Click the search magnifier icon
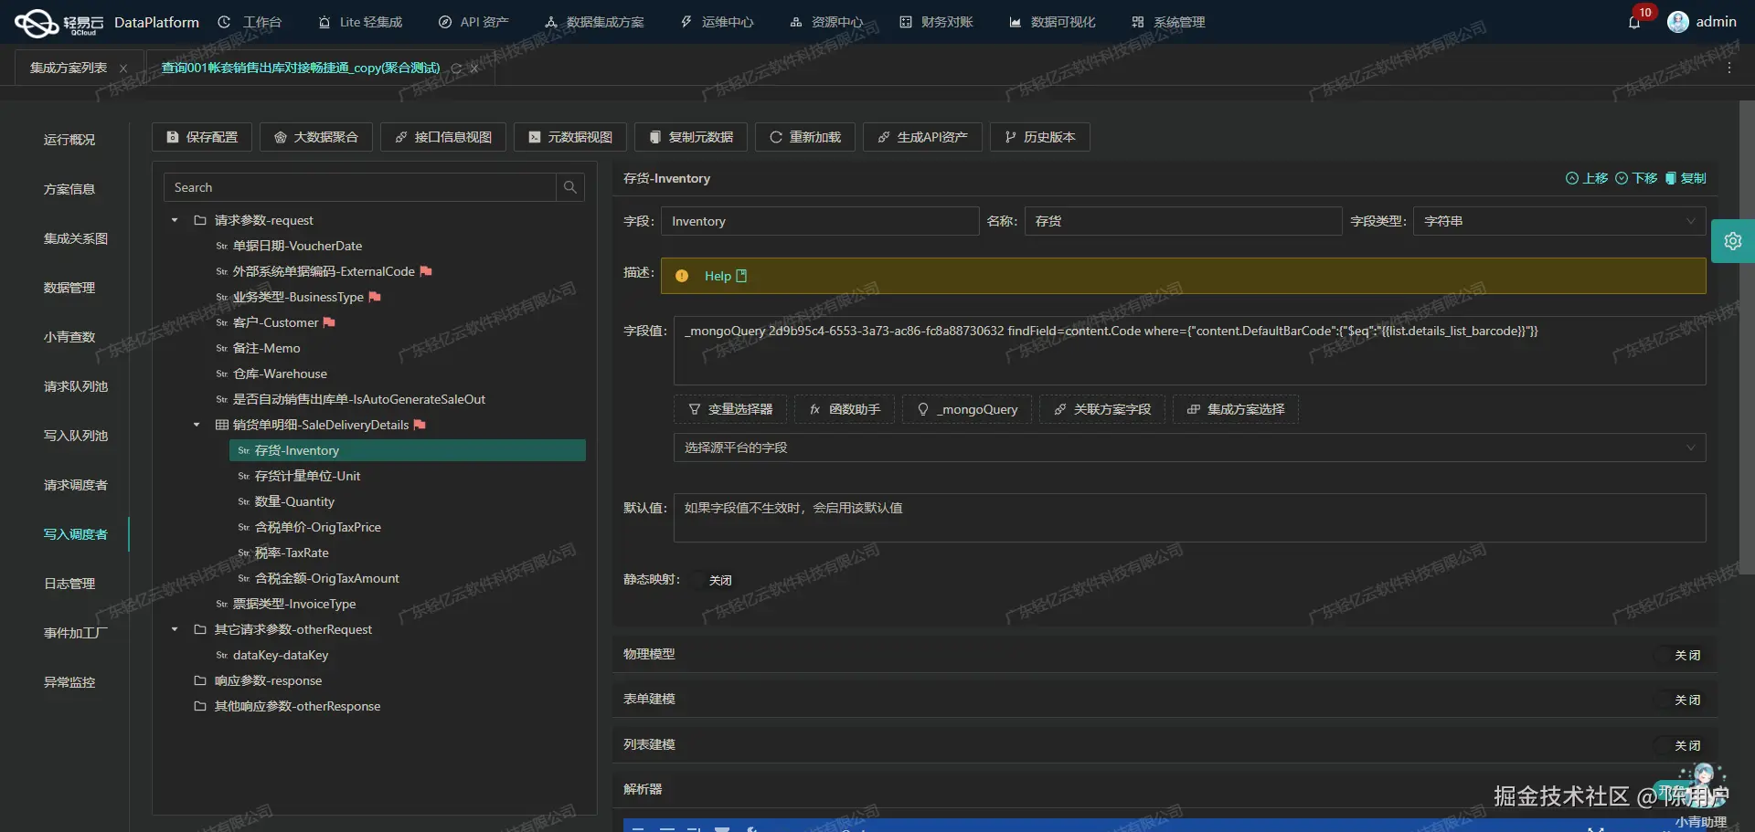The width and height of the screenshot is (1755, 832). 570,187
